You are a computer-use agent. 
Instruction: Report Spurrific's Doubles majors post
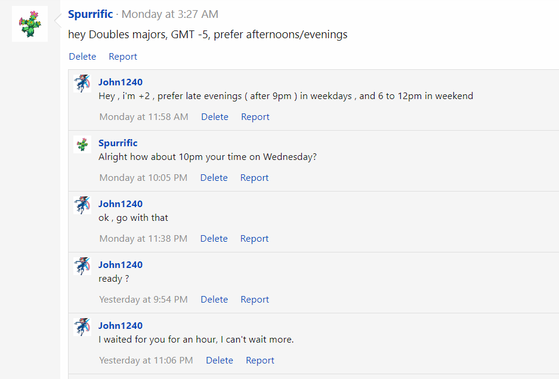pyautogui.click(x=123, y=57)
